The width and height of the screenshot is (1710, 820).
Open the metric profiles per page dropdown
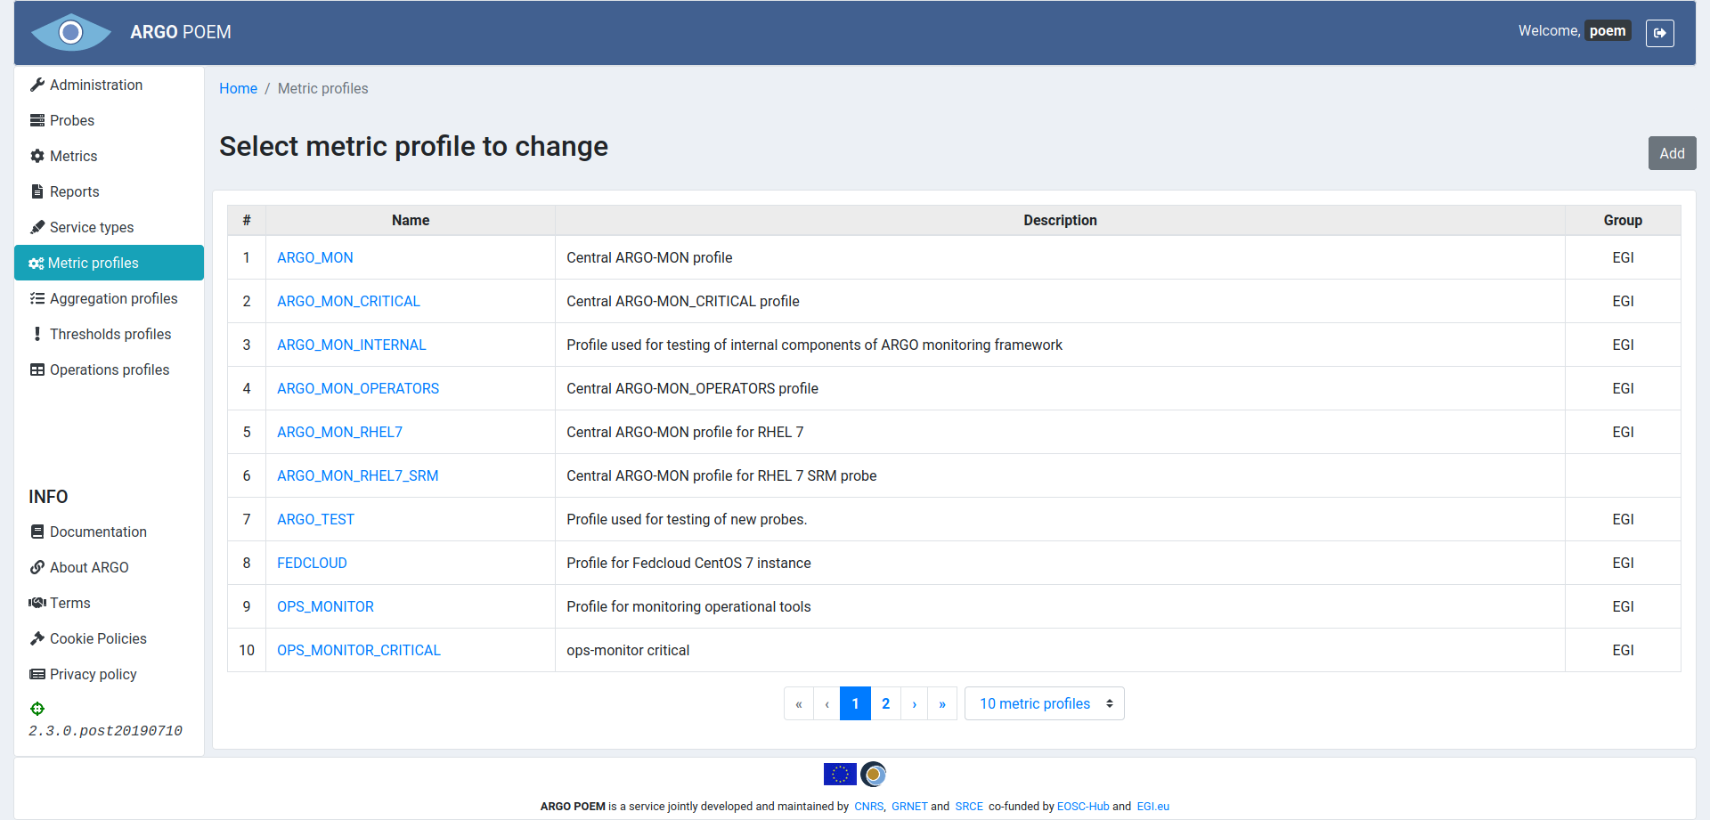tap(1044, 703)
